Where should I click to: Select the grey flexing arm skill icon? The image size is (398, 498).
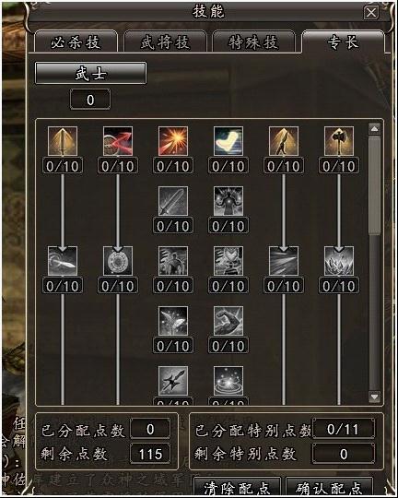coord(228,321)
